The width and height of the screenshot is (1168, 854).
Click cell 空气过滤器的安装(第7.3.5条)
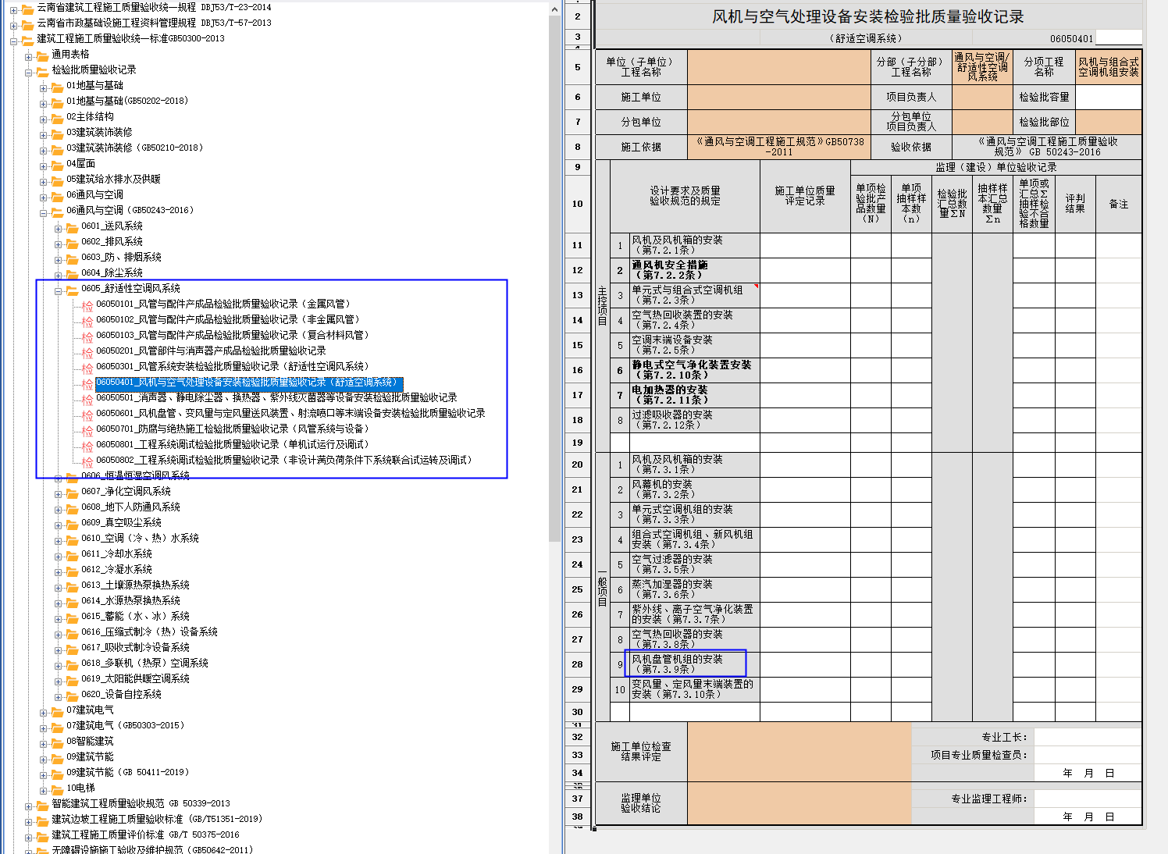tap(695, 564)
